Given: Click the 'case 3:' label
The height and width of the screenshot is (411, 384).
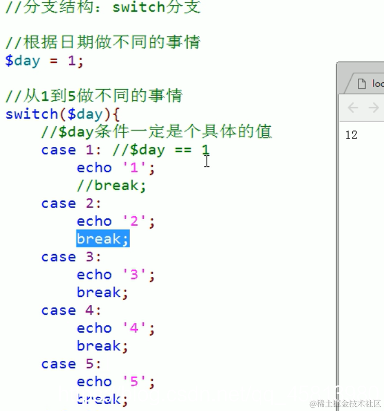Looking at the screenshot, I should click(71, 257).
